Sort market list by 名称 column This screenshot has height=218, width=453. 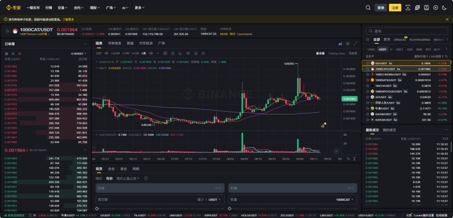click(370, 57)
